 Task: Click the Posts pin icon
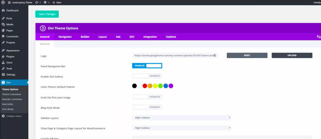[3, 18]
